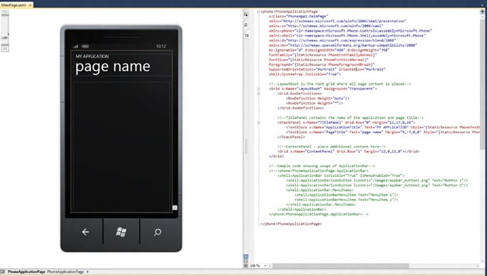This screenshot has width=487, height=276.
Task: Click the XAML editor horizontal scrollbar
Action: point(341,265)
